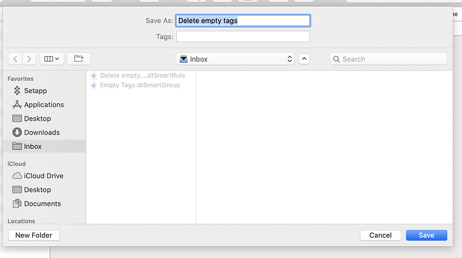Image resolution: width=462 pixels, height=258 pixels.
Task: Click into the Save As name field
Action: coord(243,21)
